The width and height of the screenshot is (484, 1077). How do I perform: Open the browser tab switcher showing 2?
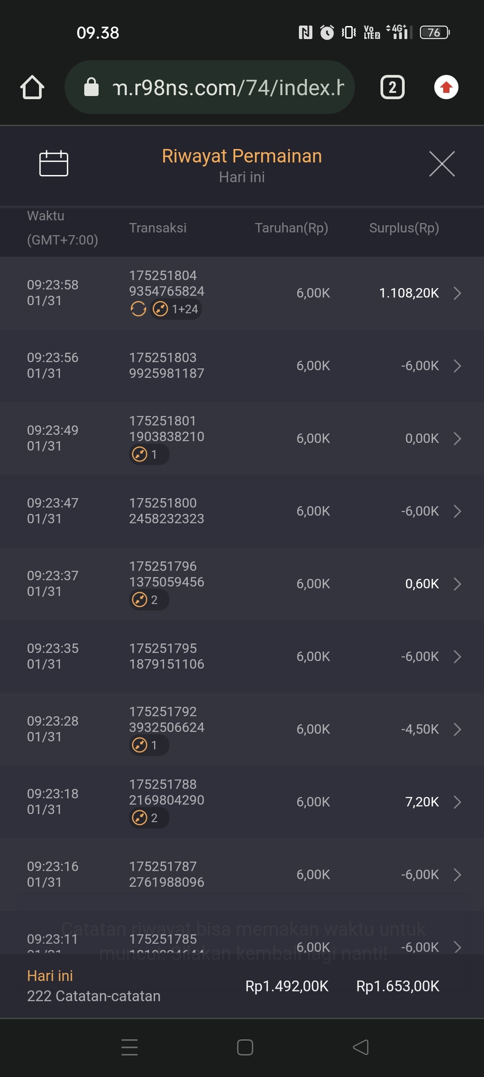[392, 87]
